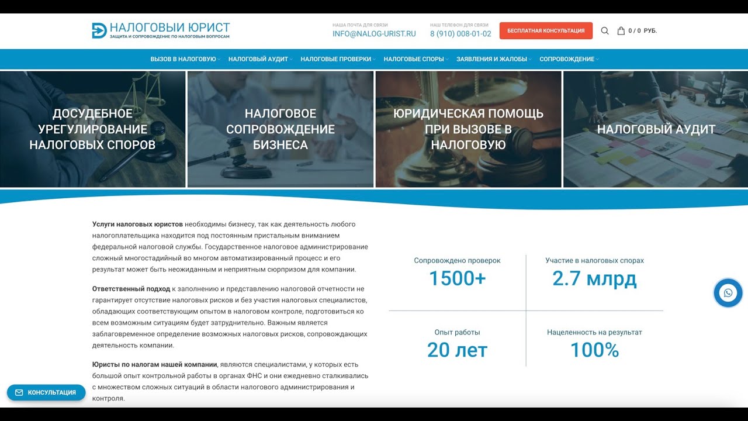Expand Сопровождение menu chevron
This screenshot has width=748, height=421.
pos(597,59)
